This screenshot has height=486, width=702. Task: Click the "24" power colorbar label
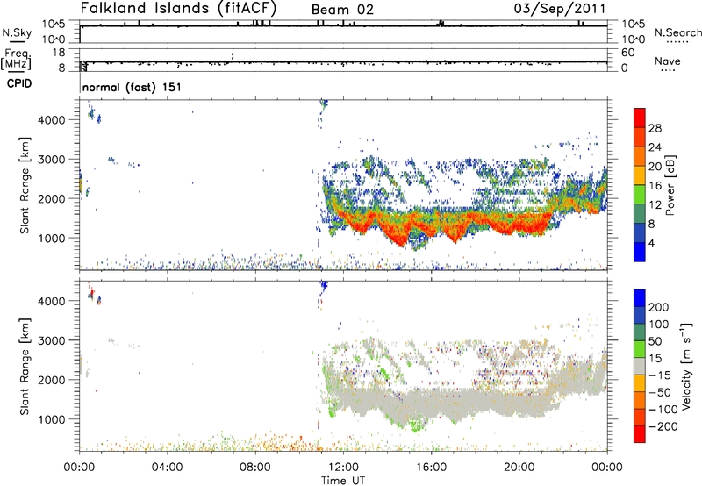pos(655,147)
